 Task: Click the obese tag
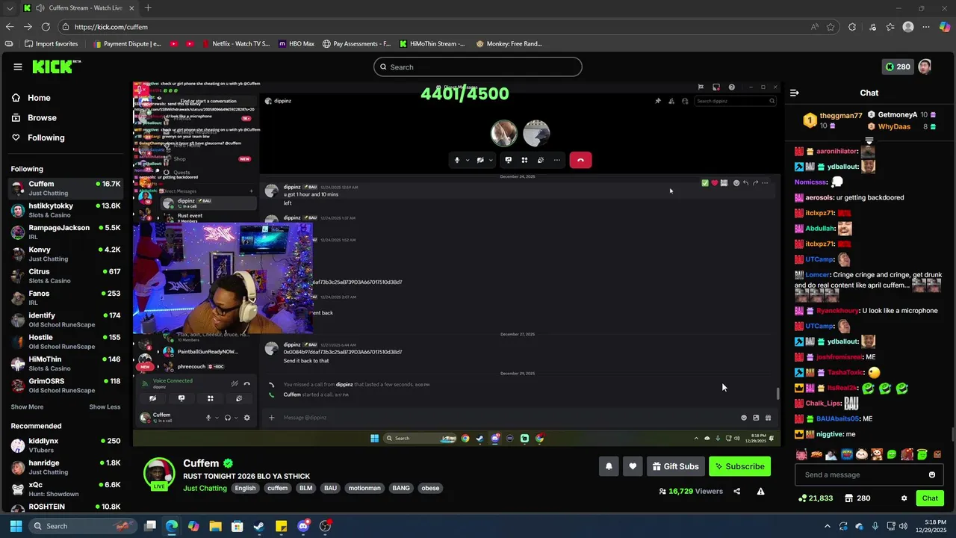click(430, 488)
